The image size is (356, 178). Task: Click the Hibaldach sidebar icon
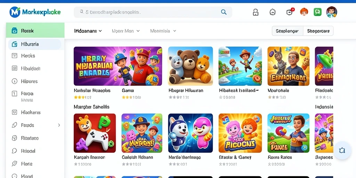14,68
